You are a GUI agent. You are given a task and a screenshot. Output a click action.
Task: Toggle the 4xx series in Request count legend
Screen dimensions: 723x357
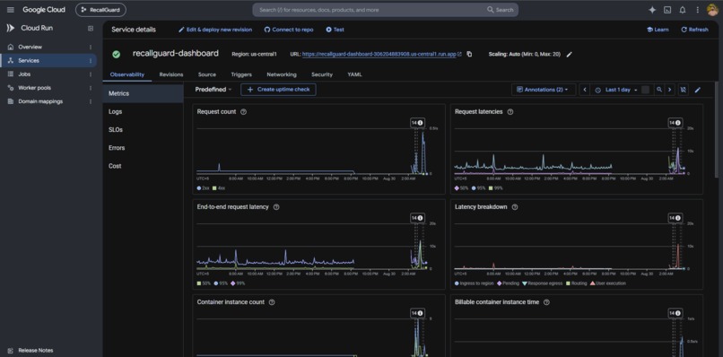point(219,188)
